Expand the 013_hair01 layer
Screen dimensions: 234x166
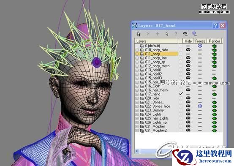click(x=137, y=70)
